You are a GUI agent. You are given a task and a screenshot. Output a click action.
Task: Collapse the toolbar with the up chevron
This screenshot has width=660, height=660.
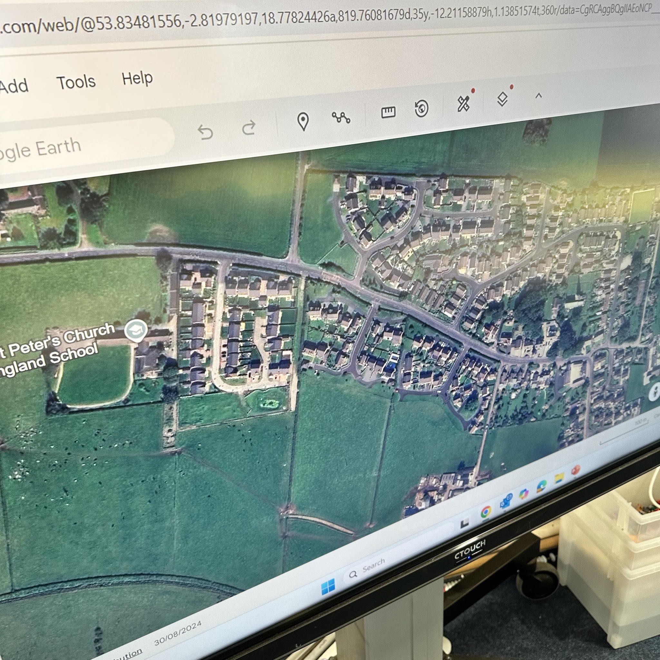click(539, 96)
